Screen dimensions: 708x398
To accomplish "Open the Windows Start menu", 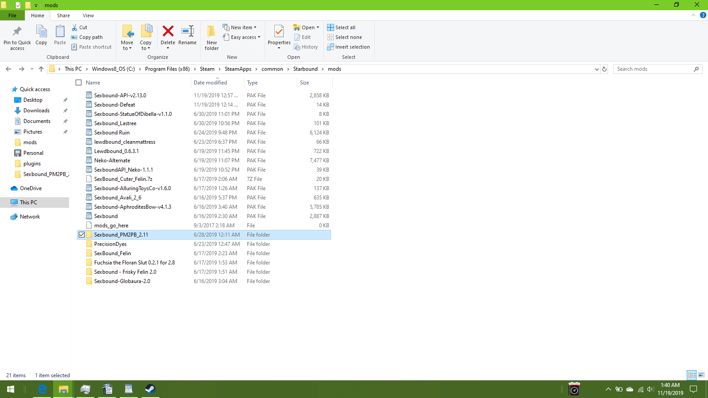I will click(x=11, y=389).
